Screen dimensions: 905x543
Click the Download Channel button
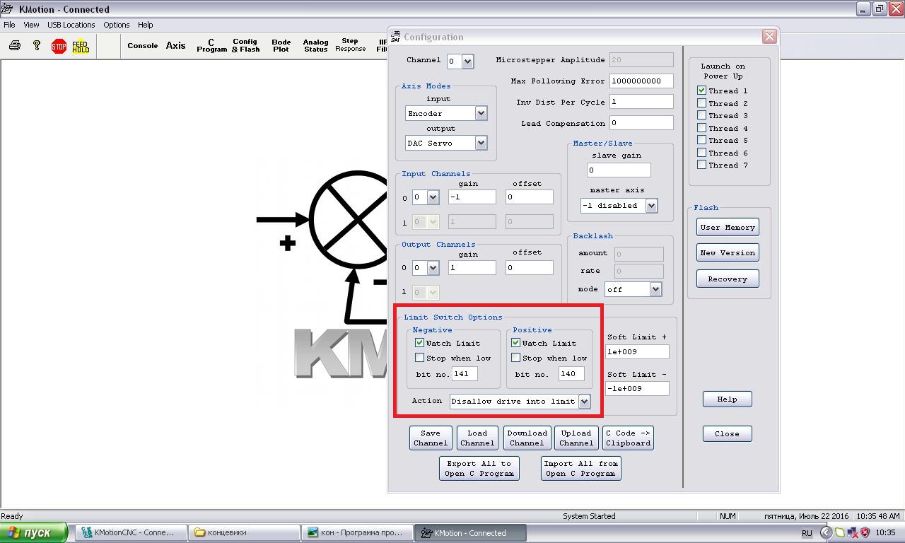tap(527, 438)
